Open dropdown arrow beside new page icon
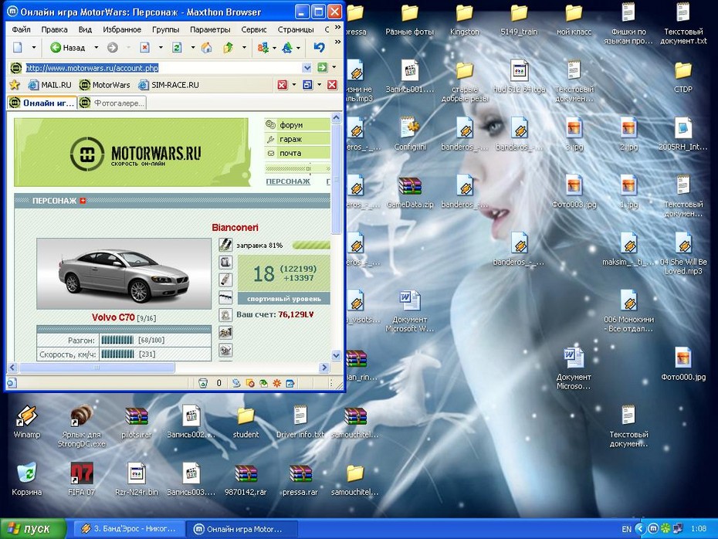 pyautogui.click(x=33, y=47)
